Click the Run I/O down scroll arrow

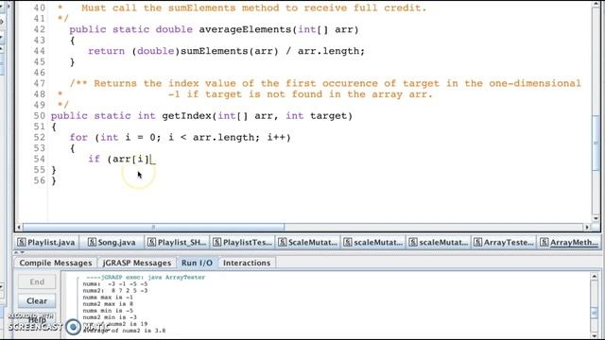[595, 336]
